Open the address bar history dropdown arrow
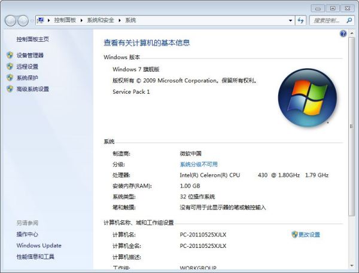 click(290, 20)
